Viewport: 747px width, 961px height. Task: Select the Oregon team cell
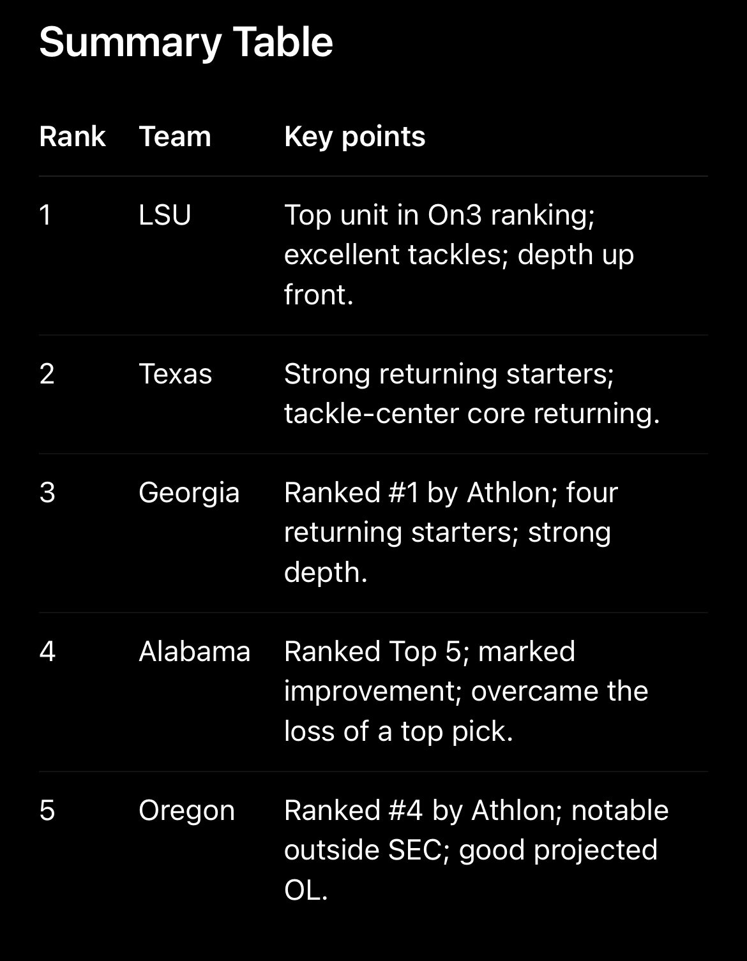pyautogui.click(x=186, y=810)
